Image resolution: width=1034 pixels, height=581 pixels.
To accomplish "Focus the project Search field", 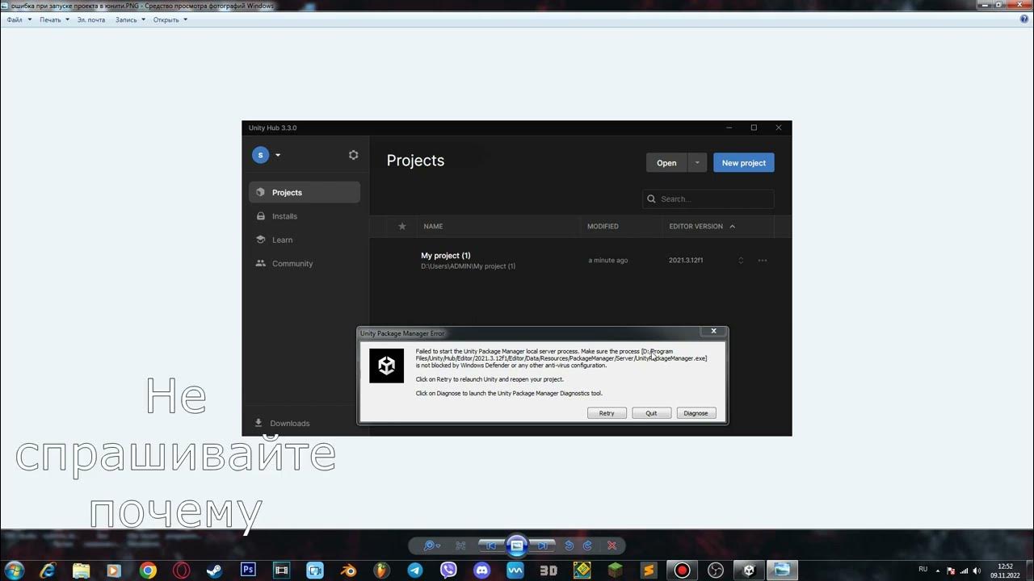I will pos(708,199).
